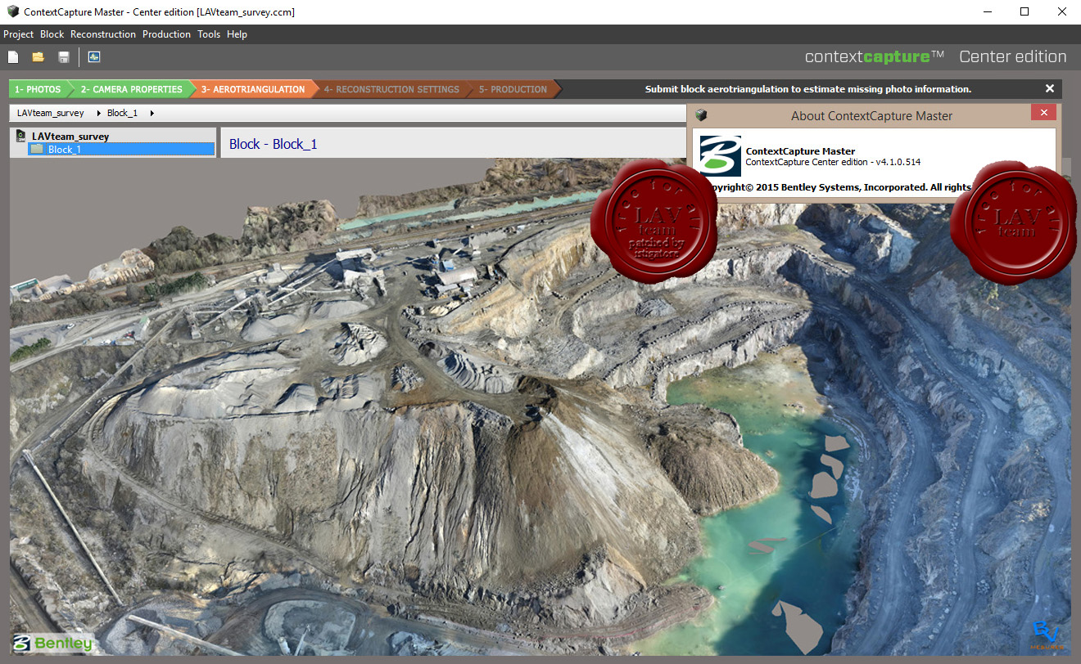This screenshot has width=1081, height=664.
Task: Open a project with the folder icon
Action: click(x=38, y=57)
